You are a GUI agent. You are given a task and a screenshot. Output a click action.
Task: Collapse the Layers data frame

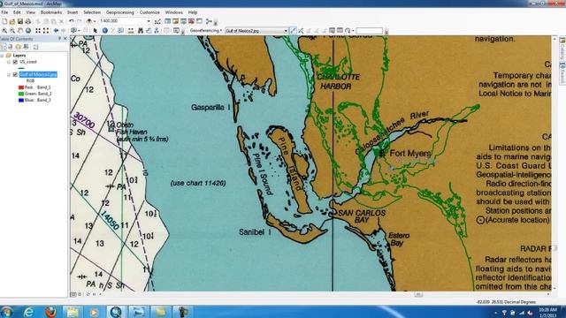(x=2, y=56)
